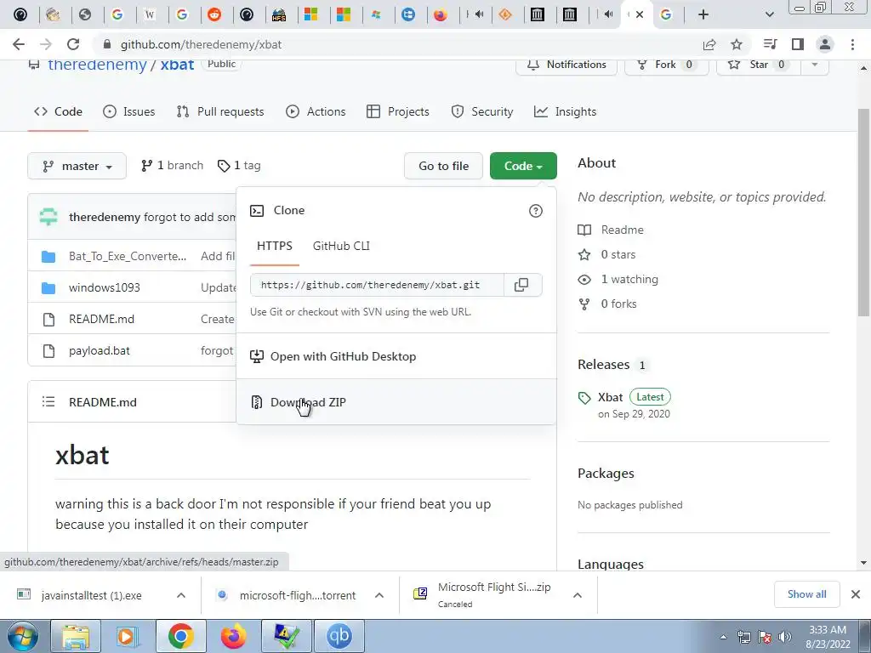
Task: Share this page using the address bar icon
Action: 709,44
